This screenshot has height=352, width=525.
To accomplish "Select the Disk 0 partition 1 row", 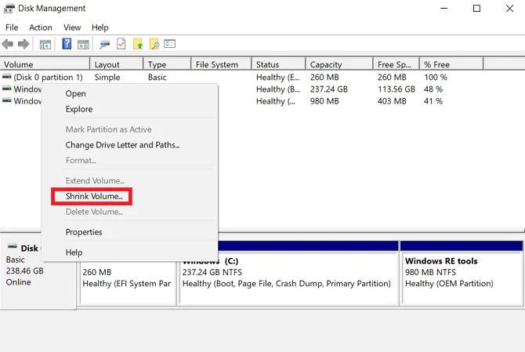I will click(47, 78).
